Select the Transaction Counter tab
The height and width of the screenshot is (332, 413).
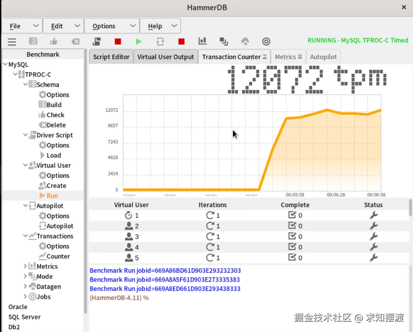pyautogui.click(x=234, y=57)
